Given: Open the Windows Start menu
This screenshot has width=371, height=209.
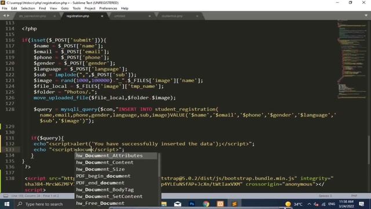Looking at the screenshot, I should click(7, 204).
